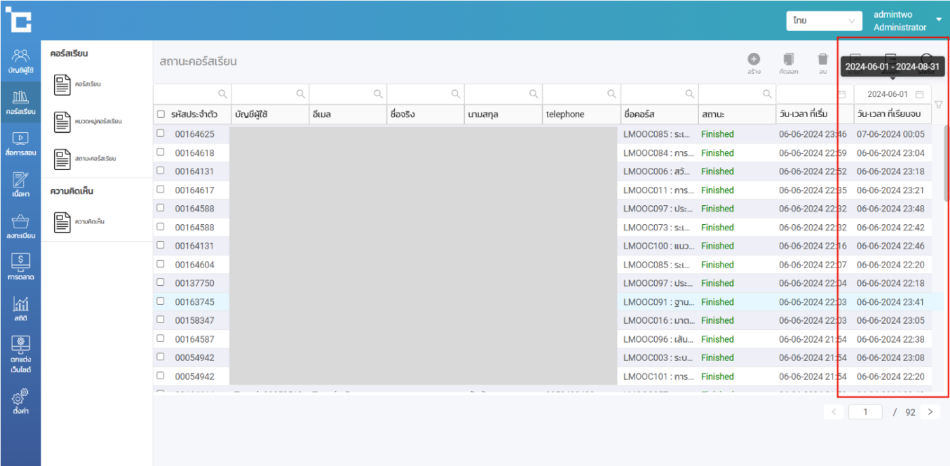Open ตั้งค่า settings gear in sidebar
Viewport: 950px width, 466px height.
tap(20, 400)
